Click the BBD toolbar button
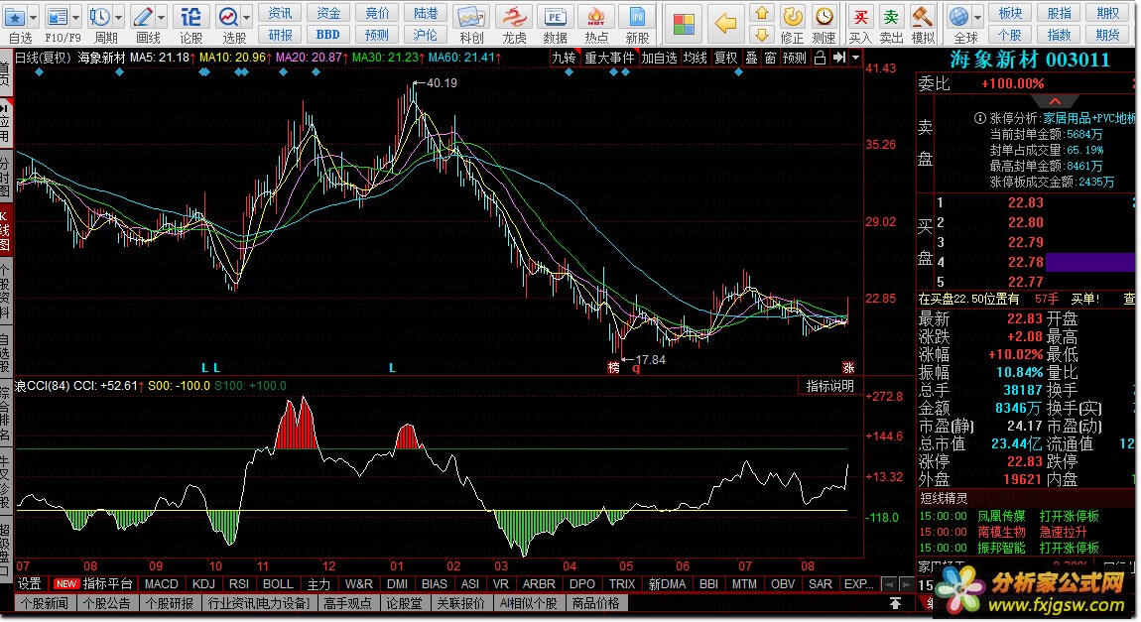Image resolution: width=1141 pixels, height=622 pixels. point(328,34)
